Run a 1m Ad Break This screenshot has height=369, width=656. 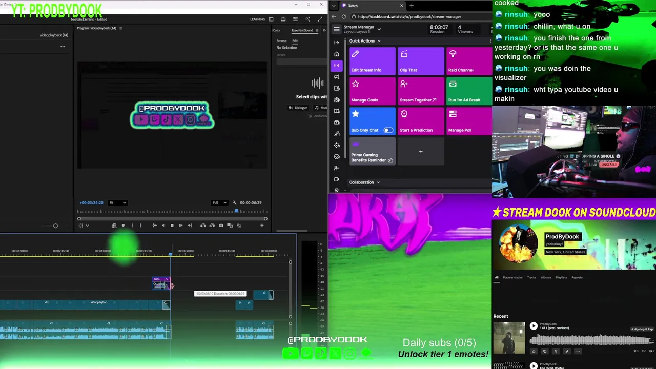pyautogui.click(x=469, y=91)
